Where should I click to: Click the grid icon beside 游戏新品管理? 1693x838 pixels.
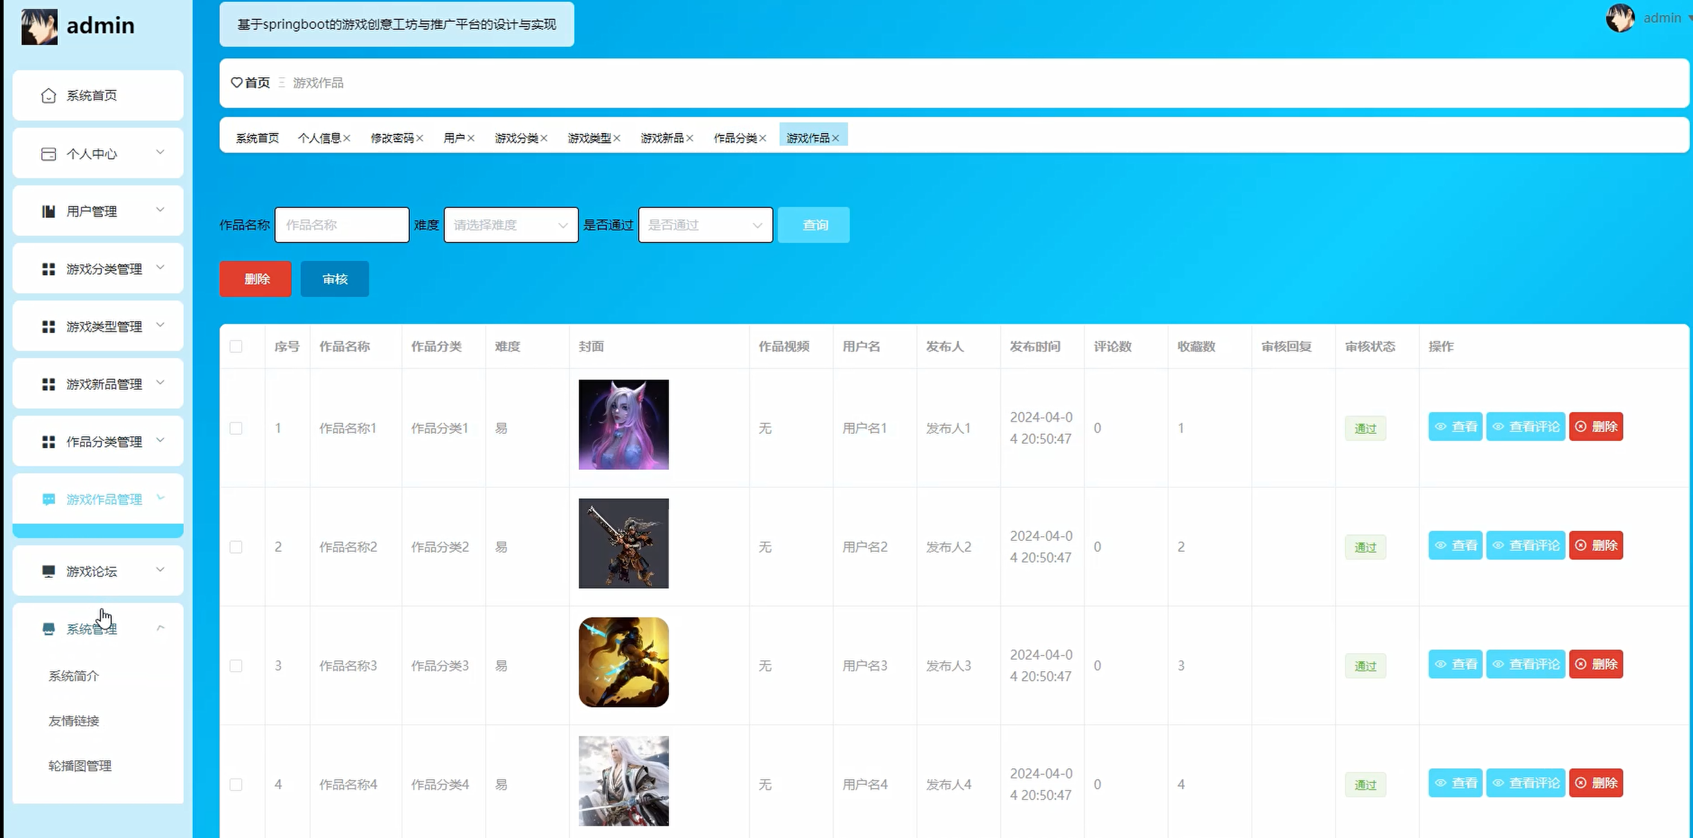point(48,384)
